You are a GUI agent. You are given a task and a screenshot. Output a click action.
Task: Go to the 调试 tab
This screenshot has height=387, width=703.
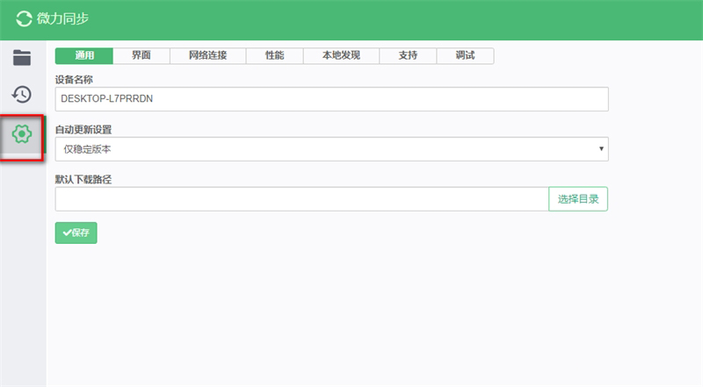click(x=466, y=55)
